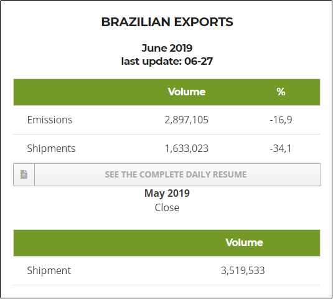
Task: Click Shipments volume 1,633,023
Action: pos(187,148)
